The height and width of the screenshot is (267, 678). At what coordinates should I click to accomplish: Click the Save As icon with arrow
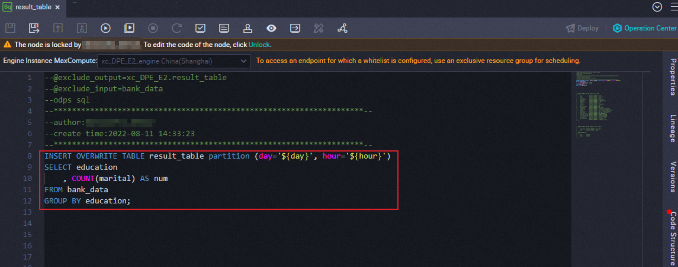point(34,28)
